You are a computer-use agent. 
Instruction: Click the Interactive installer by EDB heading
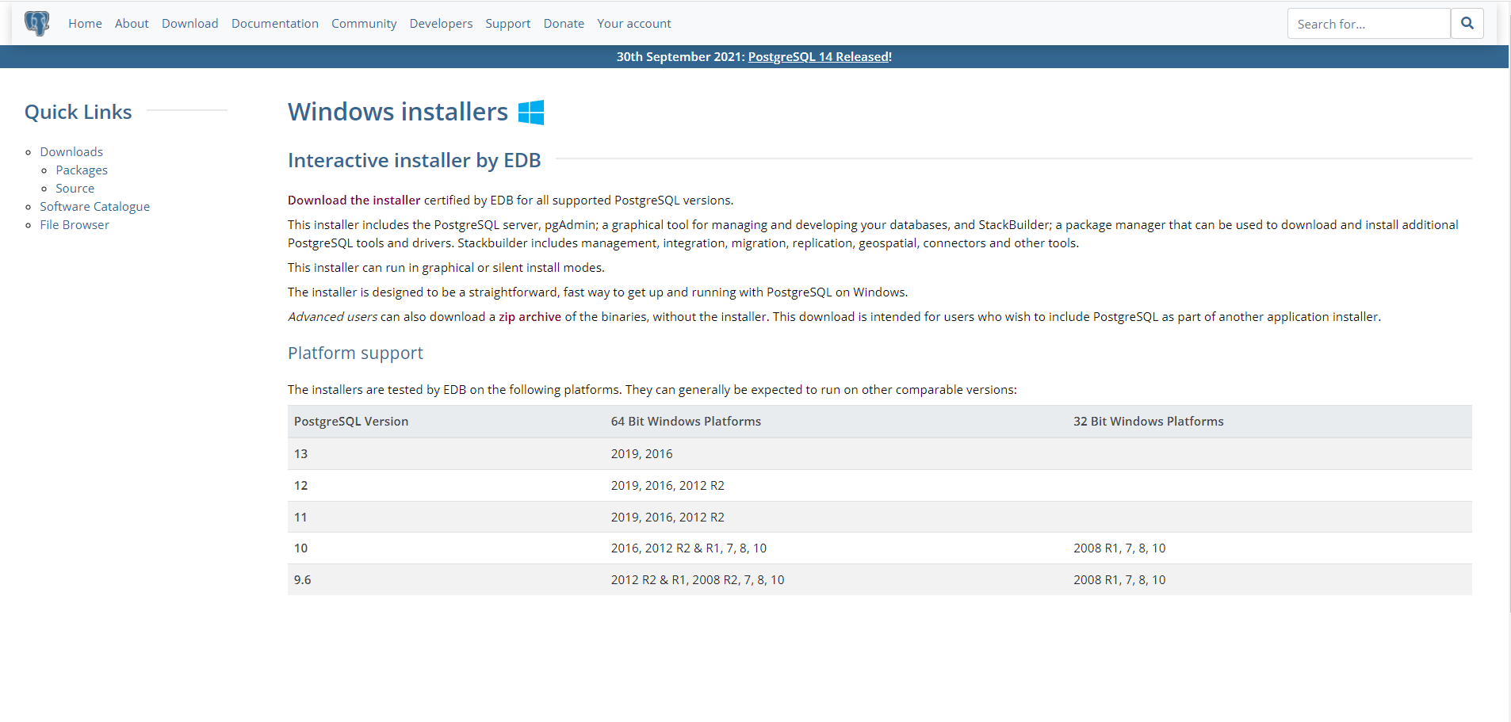414,160
